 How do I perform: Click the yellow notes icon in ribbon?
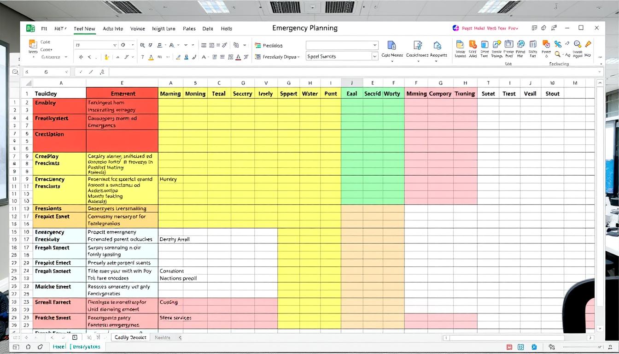point(460,44)
